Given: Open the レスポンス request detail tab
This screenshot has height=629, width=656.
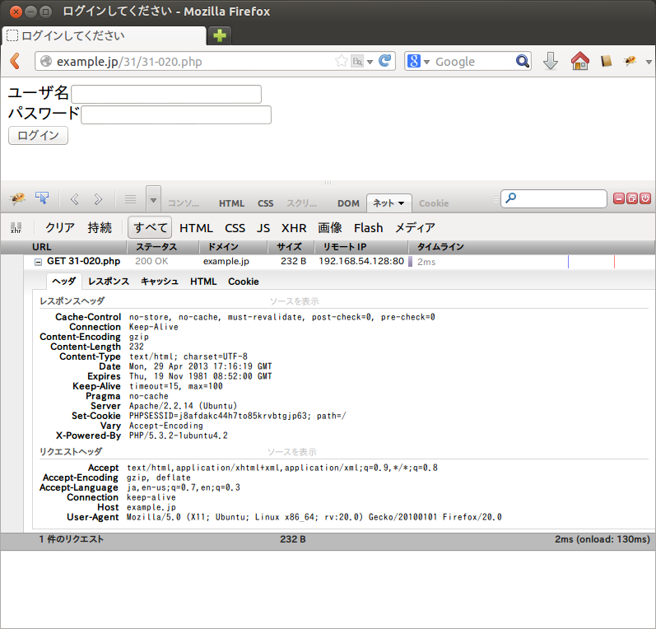Looking at the screenshot, I should tap(109, 282).
